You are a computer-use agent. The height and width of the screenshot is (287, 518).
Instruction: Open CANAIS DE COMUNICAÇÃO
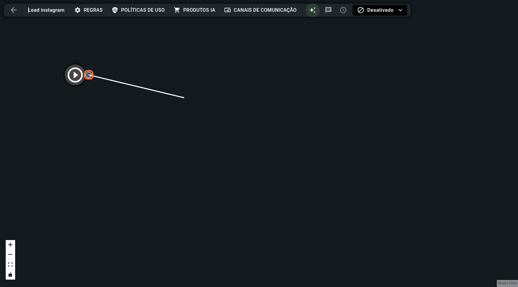pos(261,10)
